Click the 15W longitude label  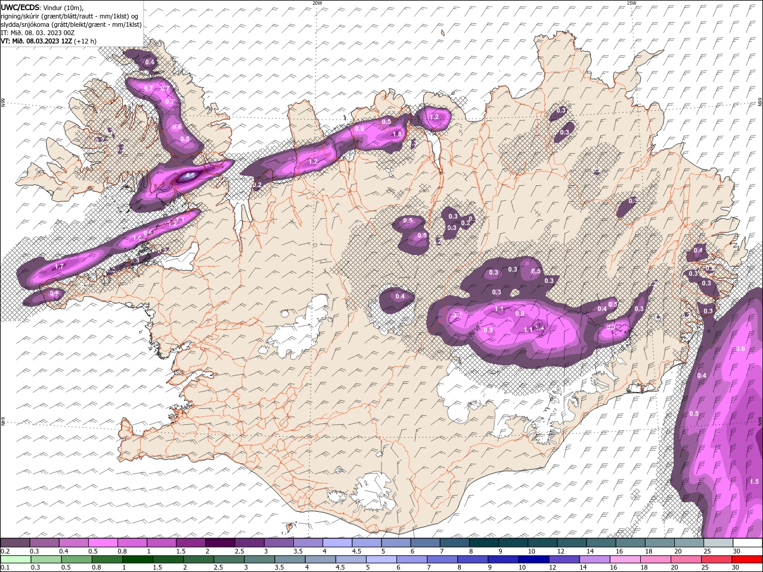coord(631,3)
